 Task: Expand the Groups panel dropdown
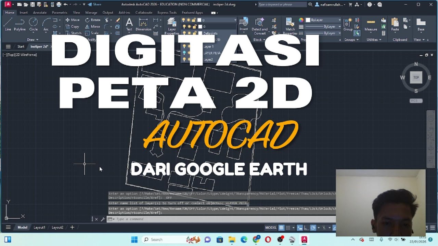(351, 40)
